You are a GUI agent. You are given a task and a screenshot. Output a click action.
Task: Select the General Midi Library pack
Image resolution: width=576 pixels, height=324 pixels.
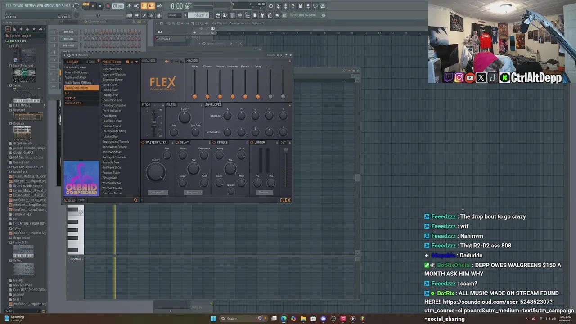pos(76,72)
